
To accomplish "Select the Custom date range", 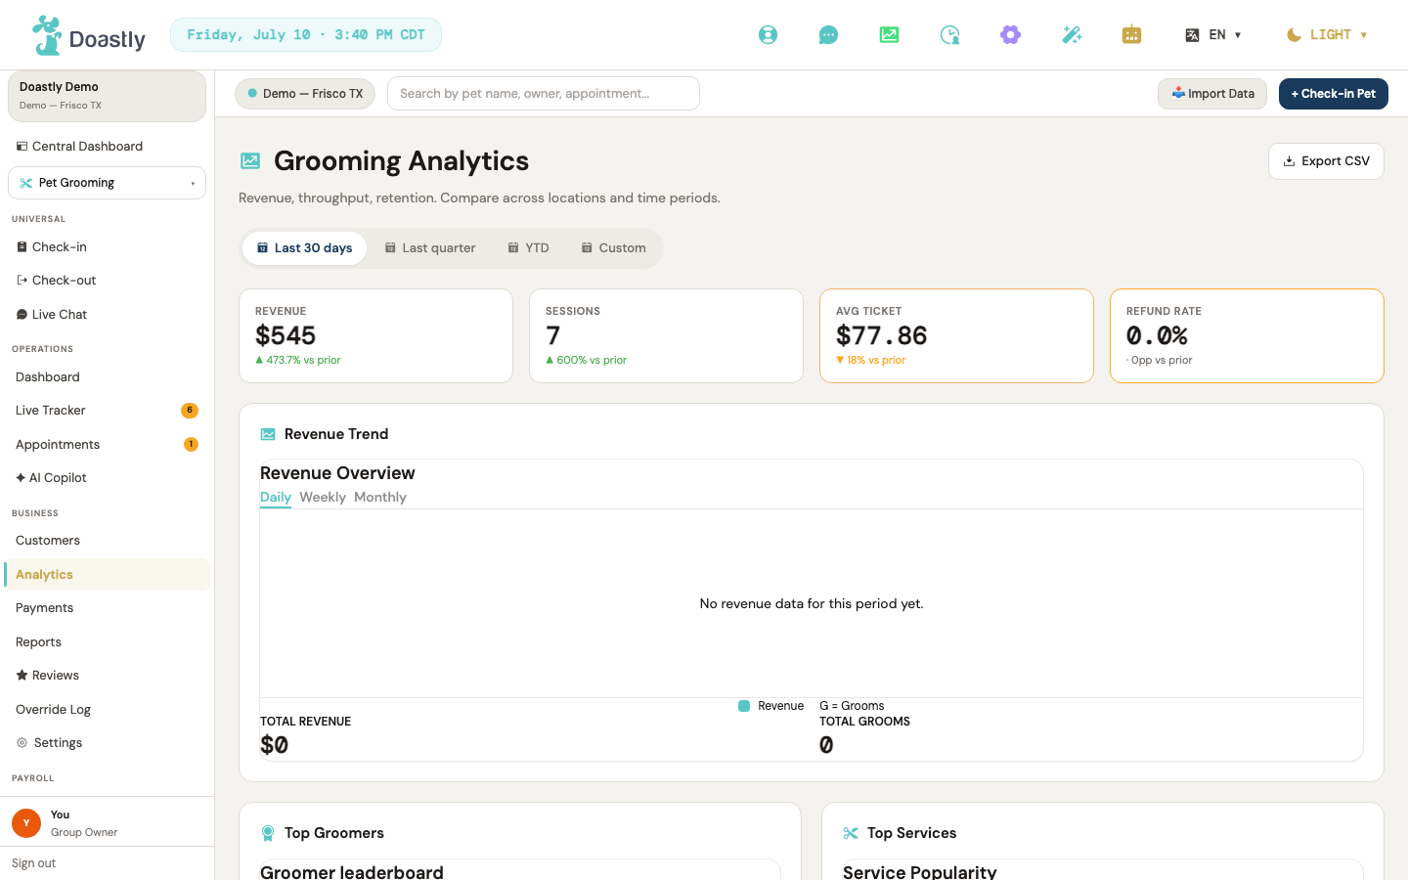I will 614,248.
